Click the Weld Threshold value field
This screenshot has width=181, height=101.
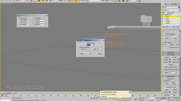click(x=90, y=45)
